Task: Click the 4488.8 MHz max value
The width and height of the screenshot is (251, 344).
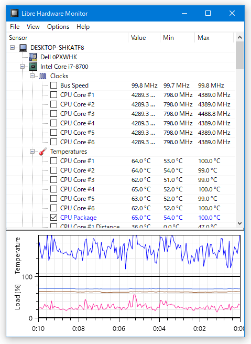Action: 214,114
